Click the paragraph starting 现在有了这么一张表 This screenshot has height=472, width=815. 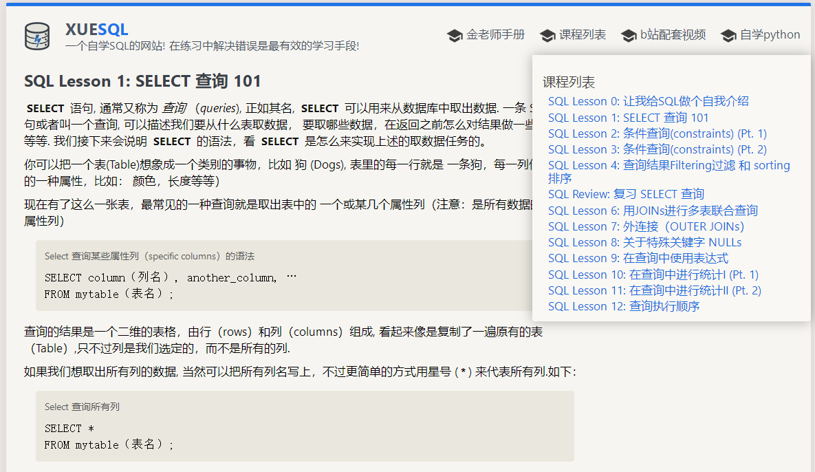(278, 213)
